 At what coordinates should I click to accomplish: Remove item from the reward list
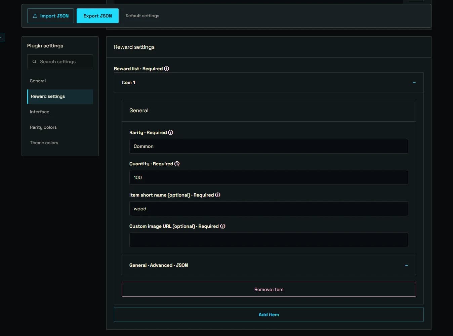point(269,289)
